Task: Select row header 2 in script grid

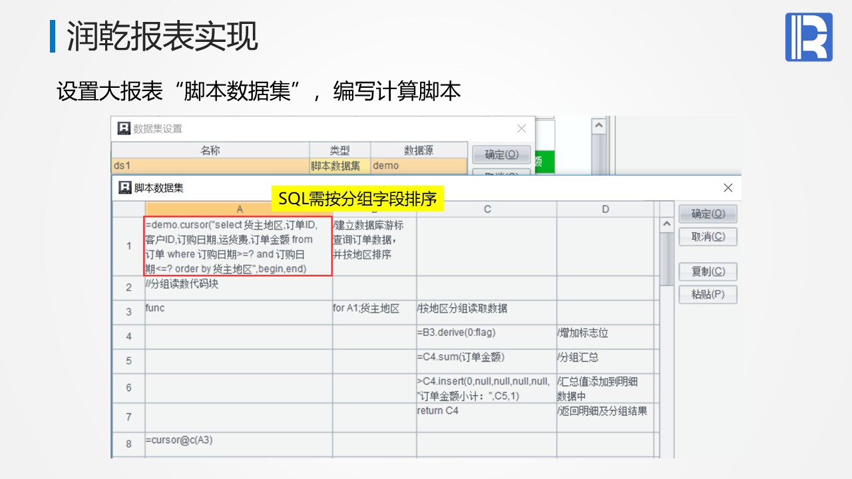Action: click(x=128, y=288)
